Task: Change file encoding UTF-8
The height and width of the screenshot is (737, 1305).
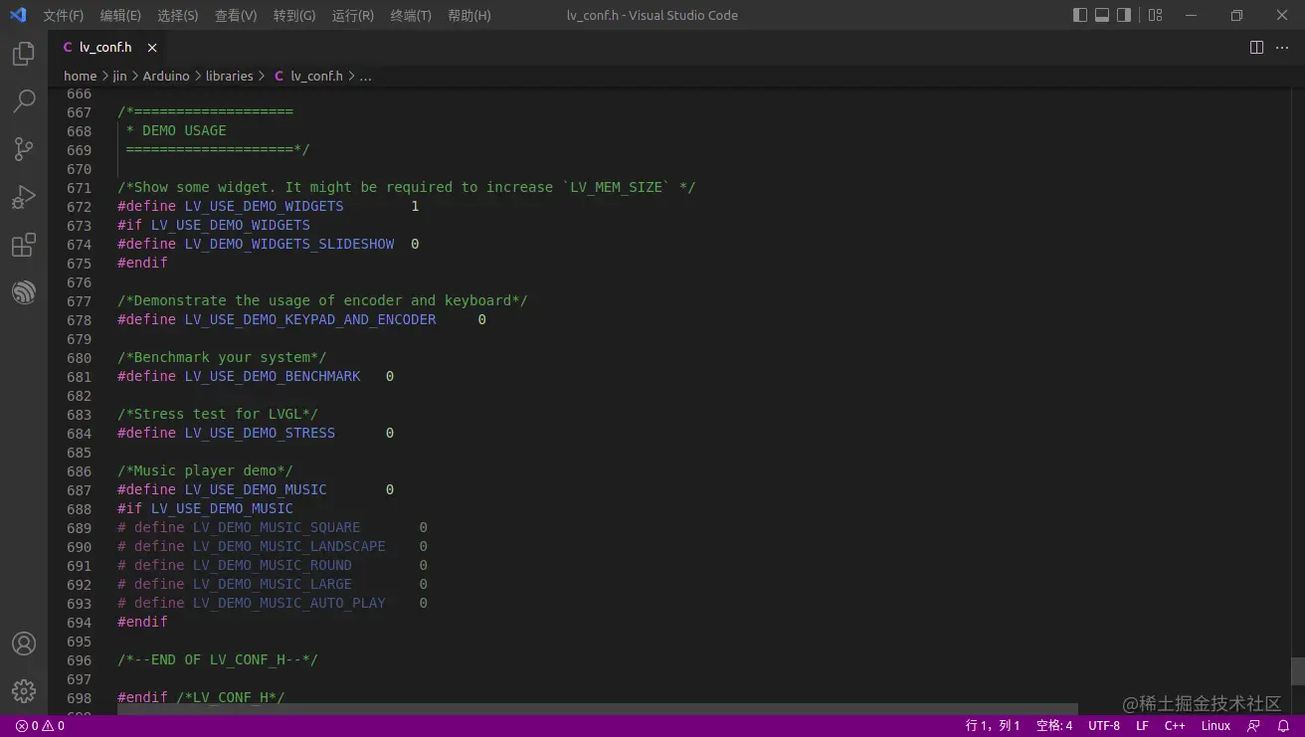Action: coord(1104,726)
